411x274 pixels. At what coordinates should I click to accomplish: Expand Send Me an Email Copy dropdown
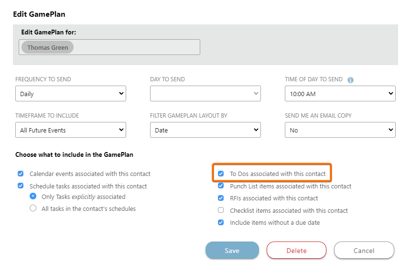click(x=340, y=130)
